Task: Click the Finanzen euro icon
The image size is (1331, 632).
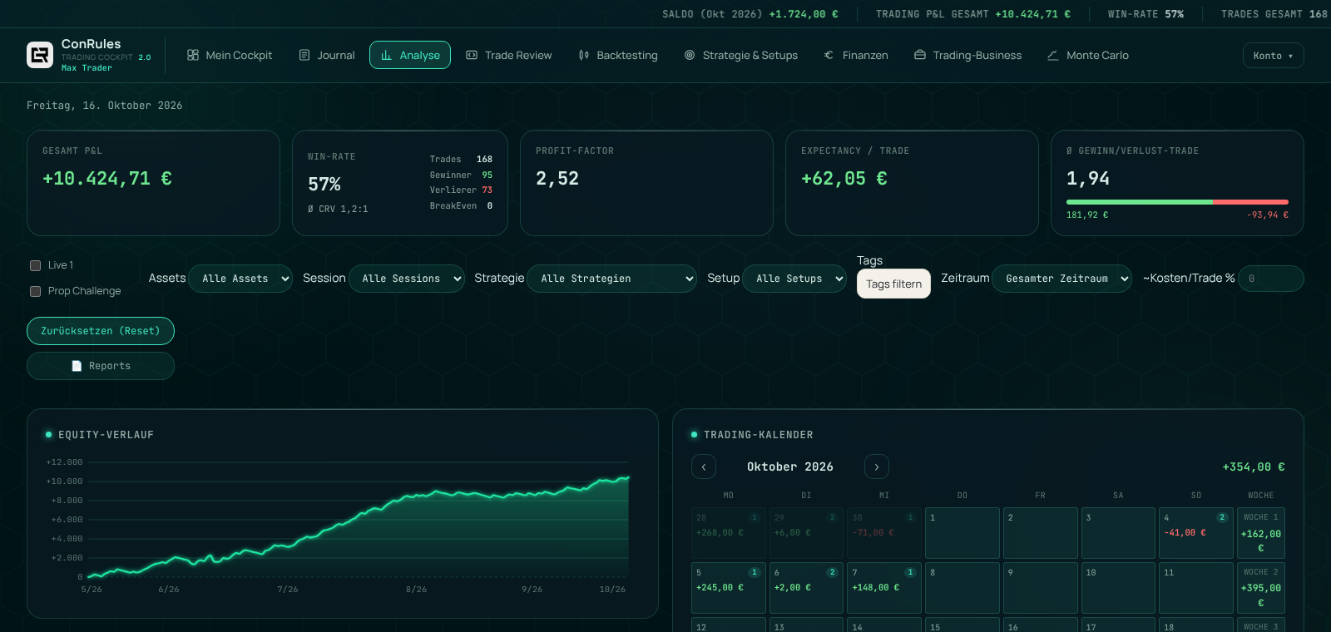Action: point(829,55)
